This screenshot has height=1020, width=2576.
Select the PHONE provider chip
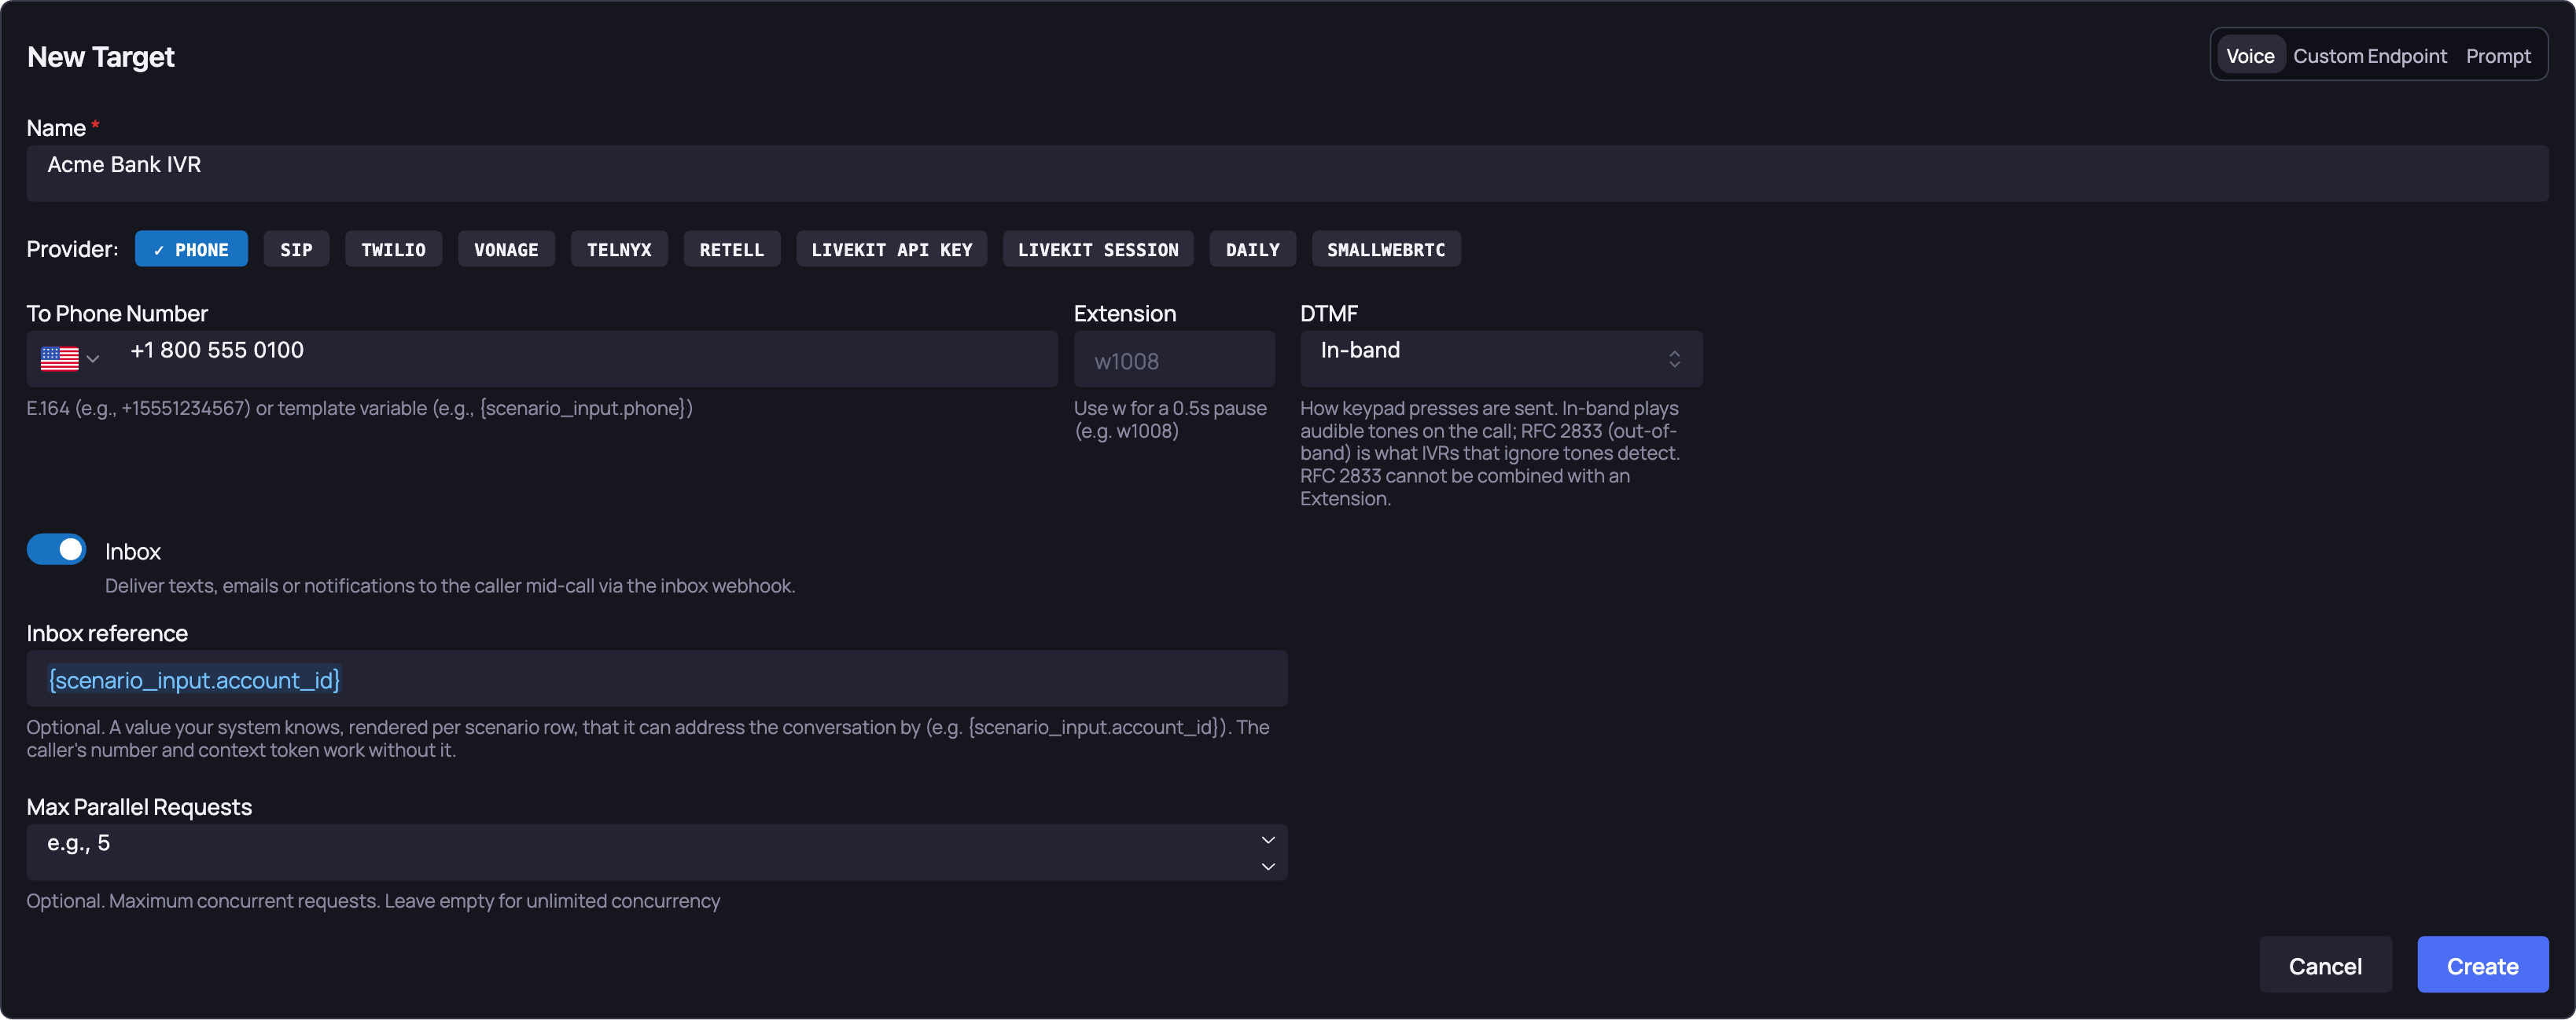click(191, 250)
